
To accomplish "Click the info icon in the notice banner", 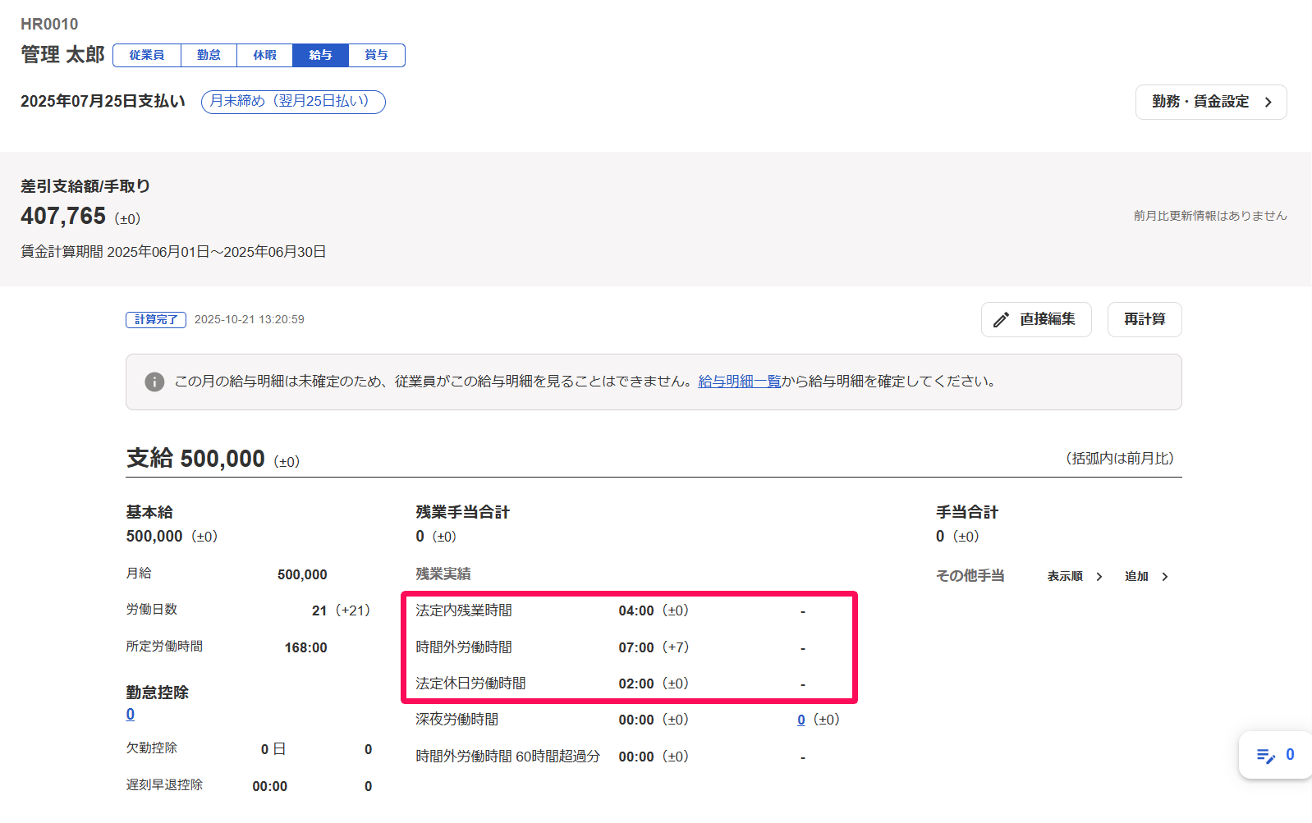I will tap(154, 382).
